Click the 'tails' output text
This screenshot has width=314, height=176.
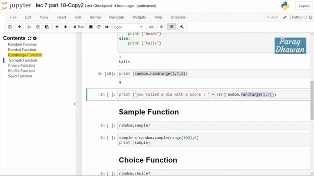pos(124,62)
